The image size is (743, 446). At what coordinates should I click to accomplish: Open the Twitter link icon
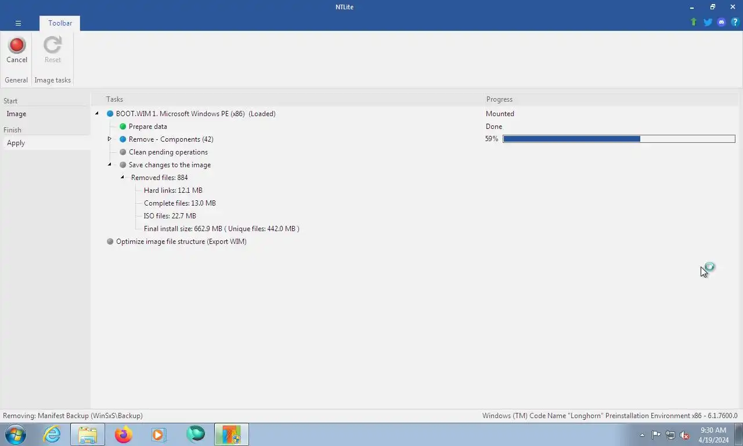[708, 22]
